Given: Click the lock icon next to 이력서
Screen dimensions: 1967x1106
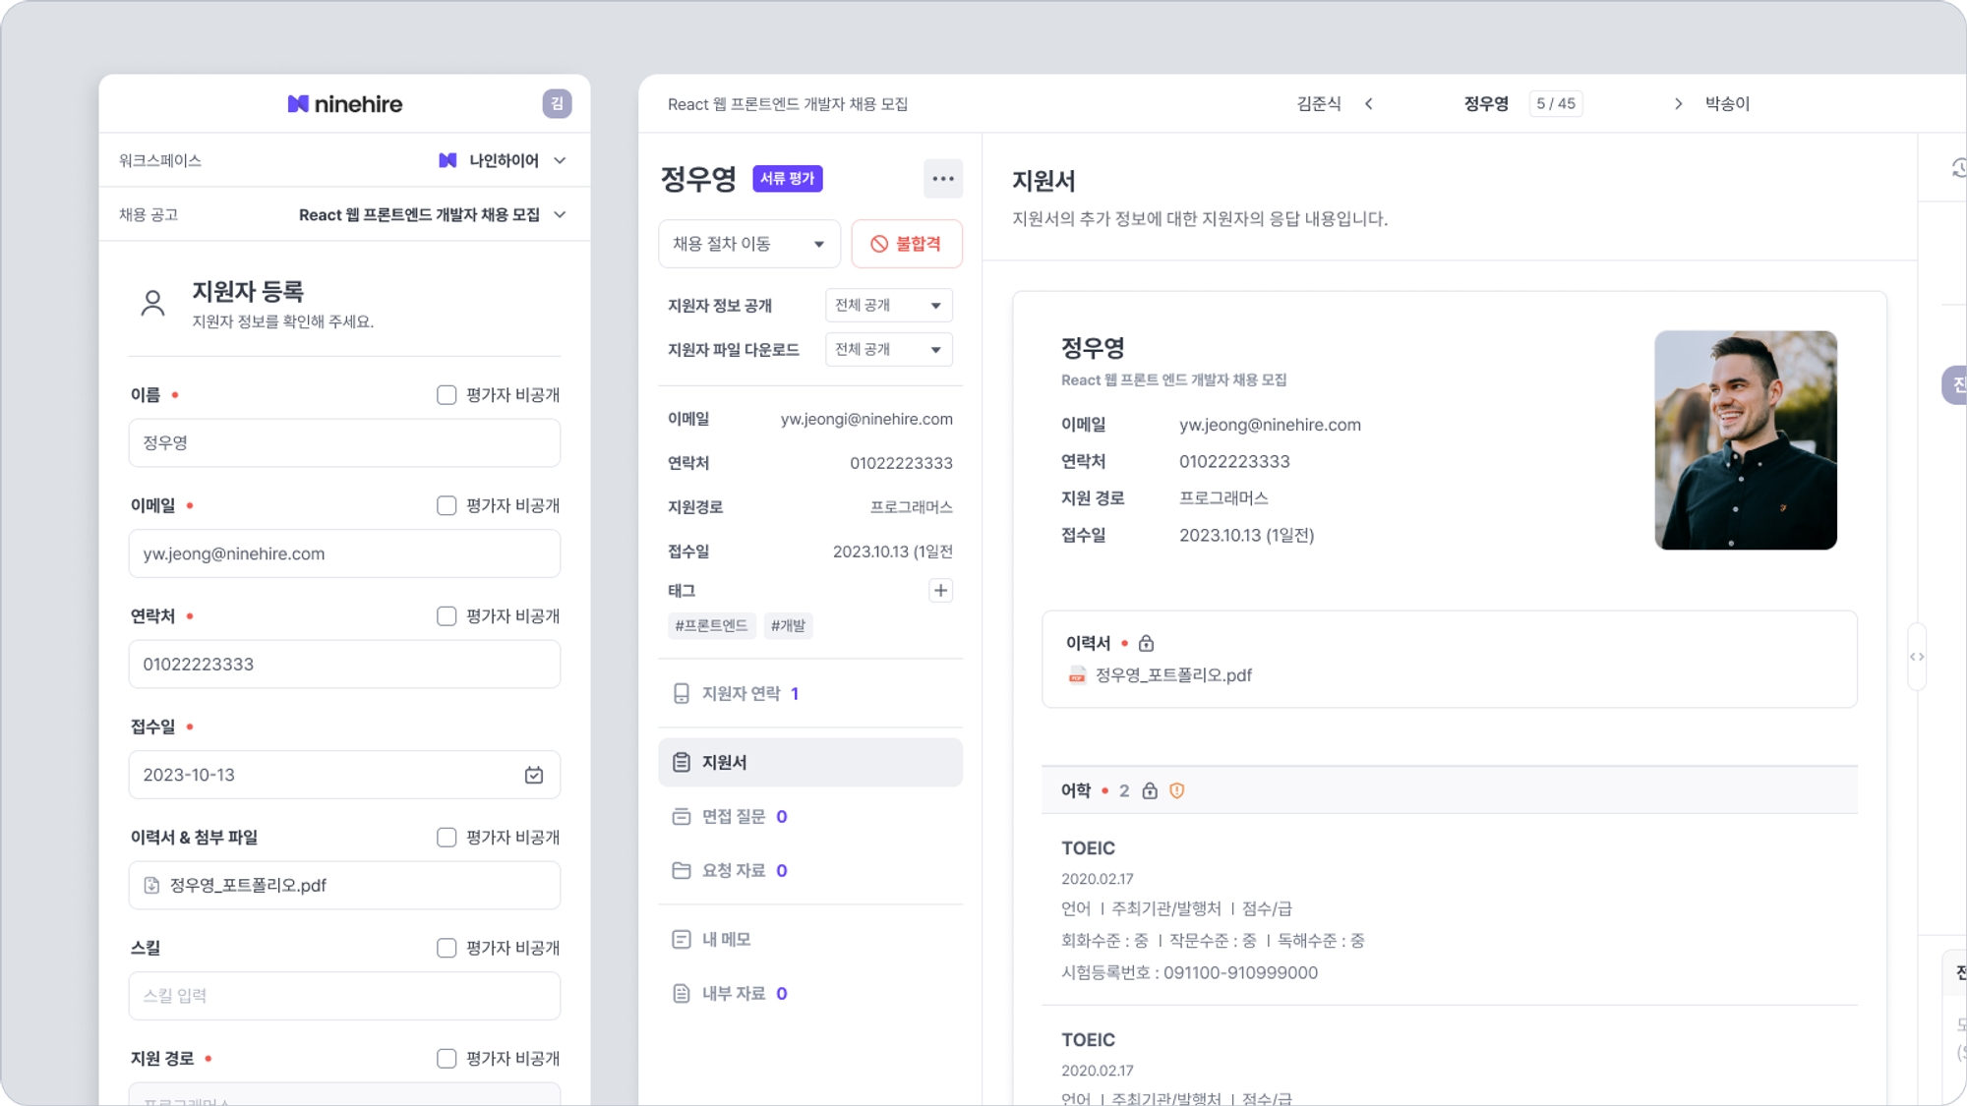Looking at the screenshot, I should tap(1146, 644).
